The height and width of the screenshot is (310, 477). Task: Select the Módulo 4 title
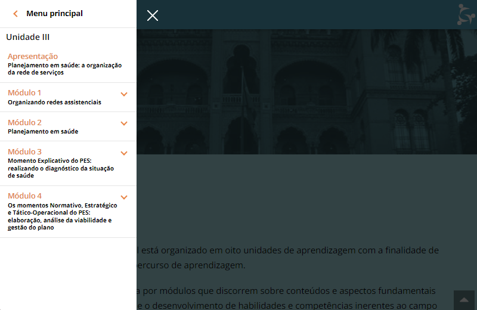[x=24, y=196]
